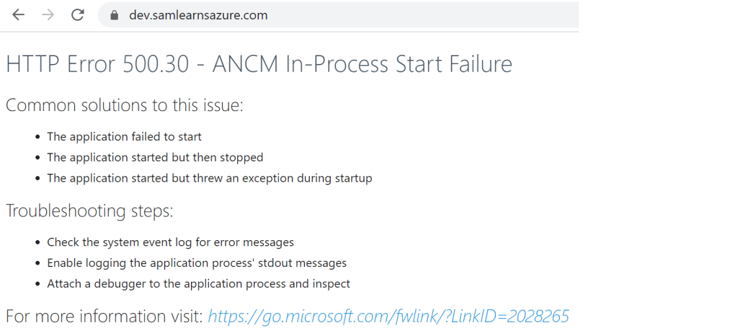Image resolution: width=738 pixels, height=336 pixels.
Task: Open the go.microsoft.com fwlink hyperlink
Action: [388, 317]
